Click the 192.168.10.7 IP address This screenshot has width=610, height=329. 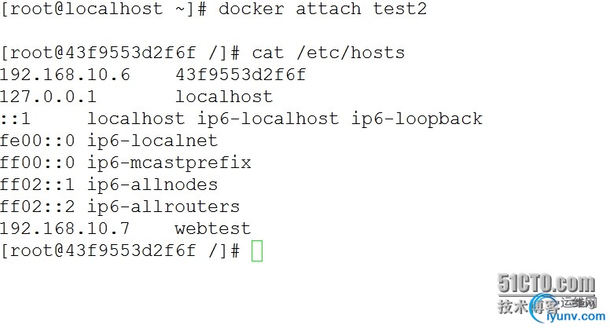[65, 228]
